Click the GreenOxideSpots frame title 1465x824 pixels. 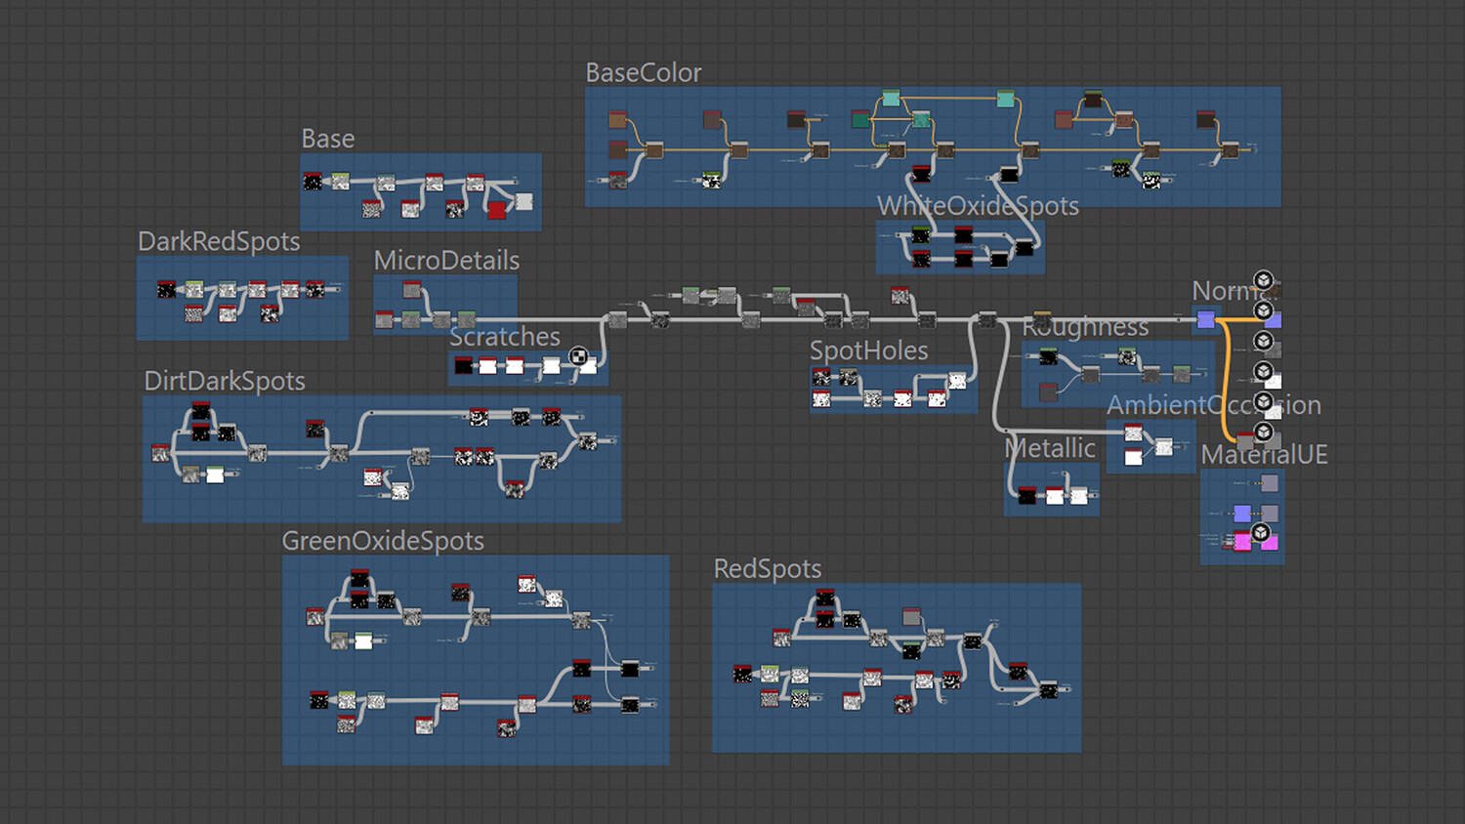click(383, 541)
